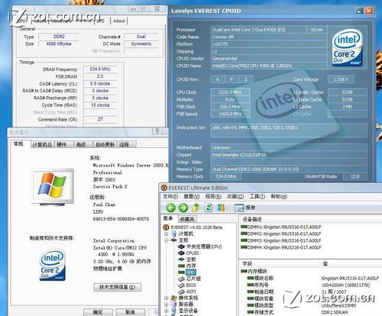Click the Intel Core 2 Duo logo in CPUID
This screenshot has height=316, width=382.
coord(347,47)
